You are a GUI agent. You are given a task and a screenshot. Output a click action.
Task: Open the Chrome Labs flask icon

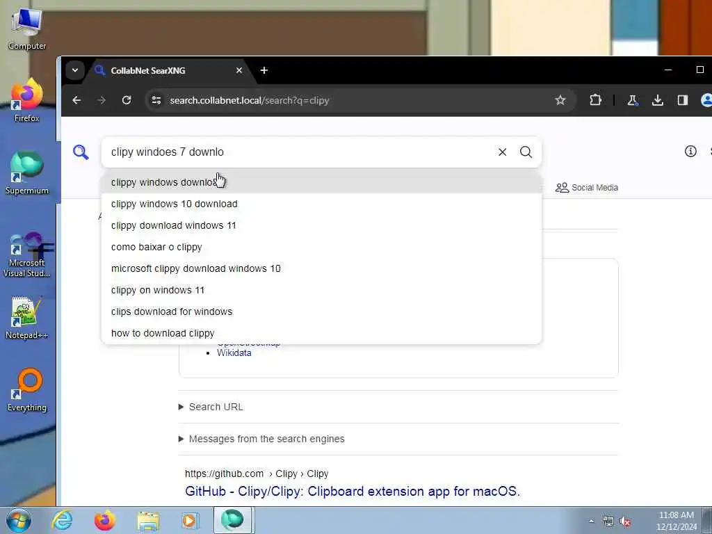(632, 100)
